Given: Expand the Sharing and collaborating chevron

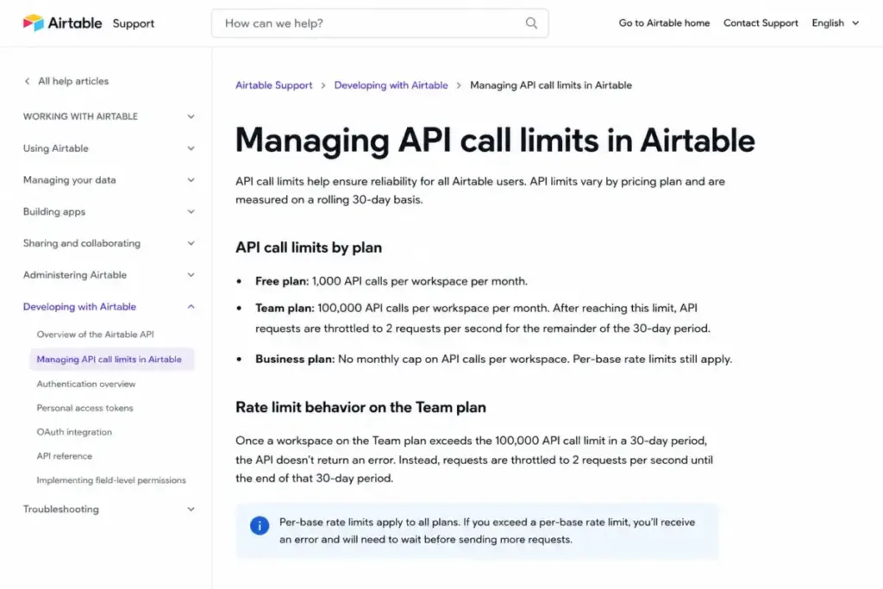Looking at the screenshot, I should [x=191, y=243].
